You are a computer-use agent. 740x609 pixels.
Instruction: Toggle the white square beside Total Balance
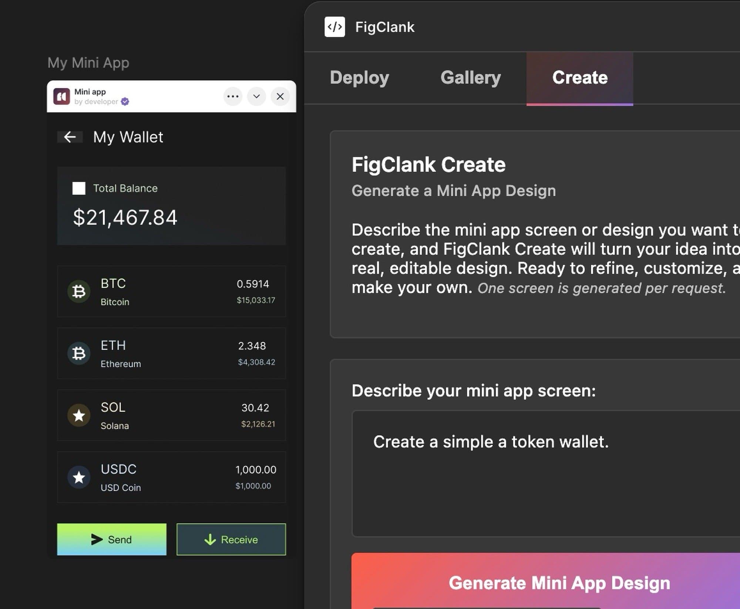pos(79,188)
